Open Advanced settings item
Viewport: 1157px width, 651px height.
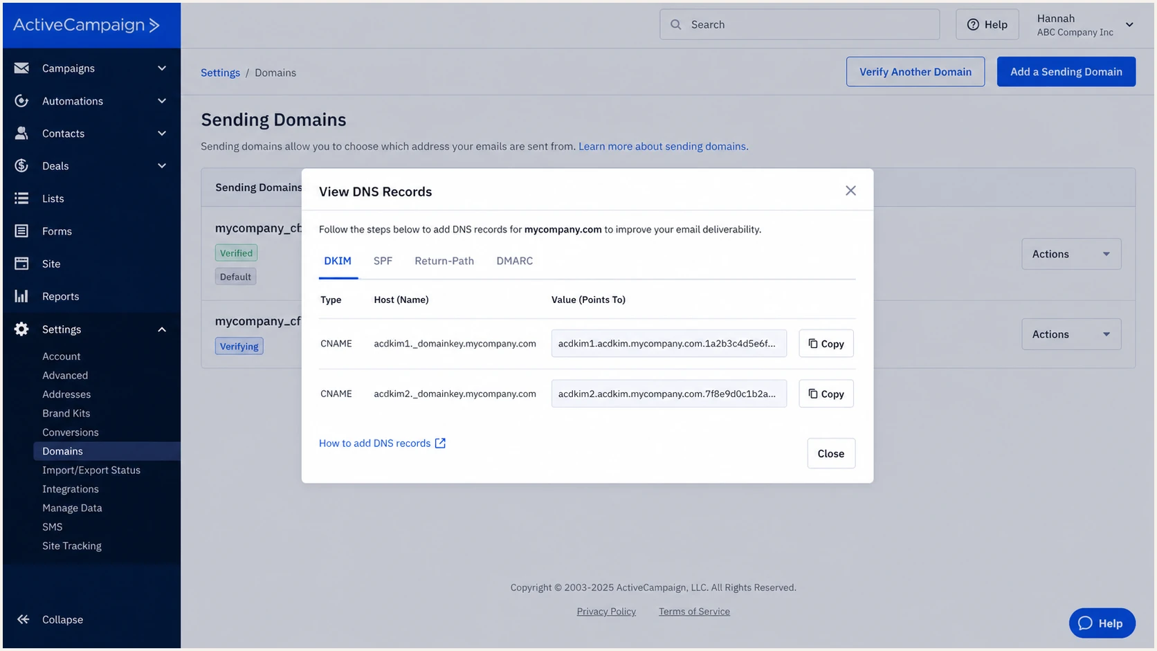click(65, 375)
